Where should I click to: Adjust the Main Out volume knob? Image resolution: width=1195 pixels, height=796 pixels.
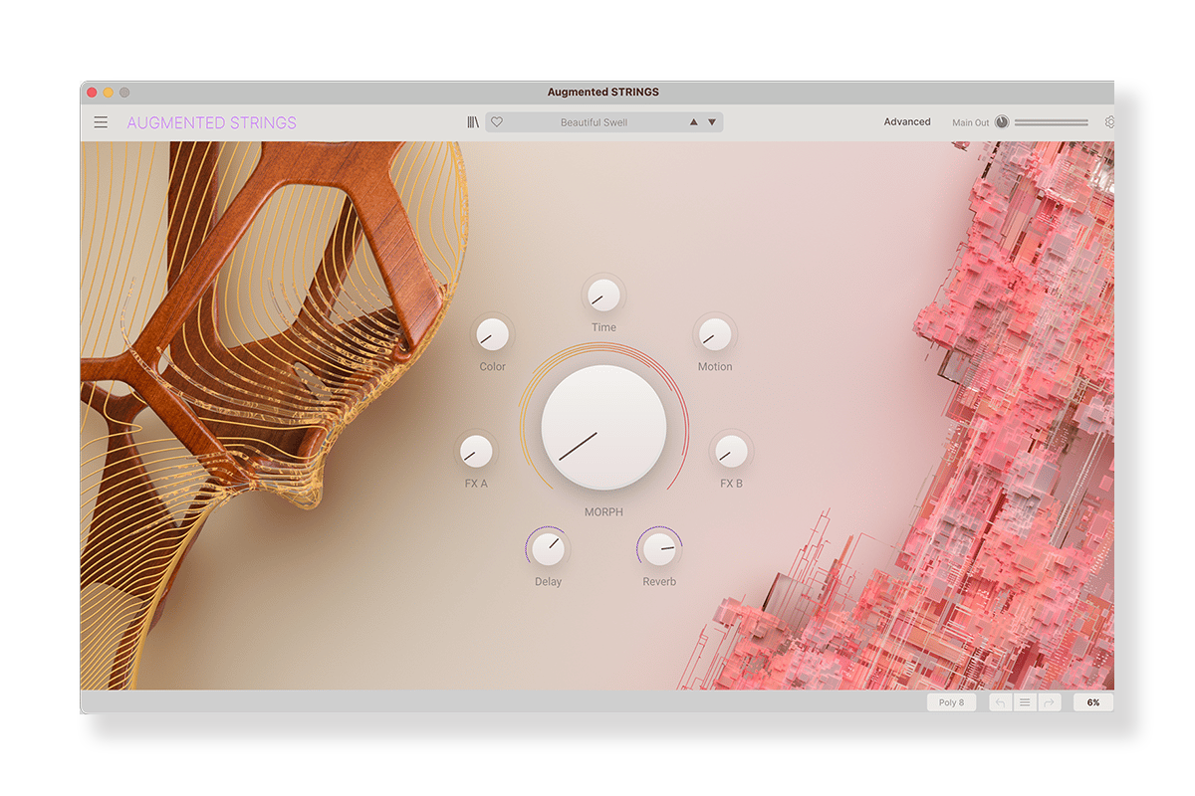tap(1002, 122)
